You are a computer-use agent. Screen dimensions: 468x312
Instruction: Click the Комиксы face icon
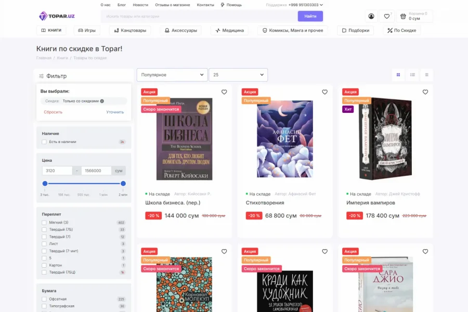tap(265, 30)
